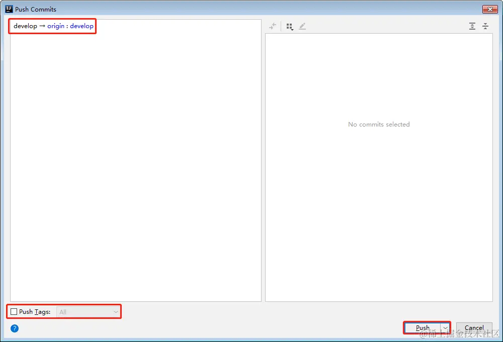Click the Collapse All icon
The width and height of the screenshot is (503, 342).
tap(485, 26)
